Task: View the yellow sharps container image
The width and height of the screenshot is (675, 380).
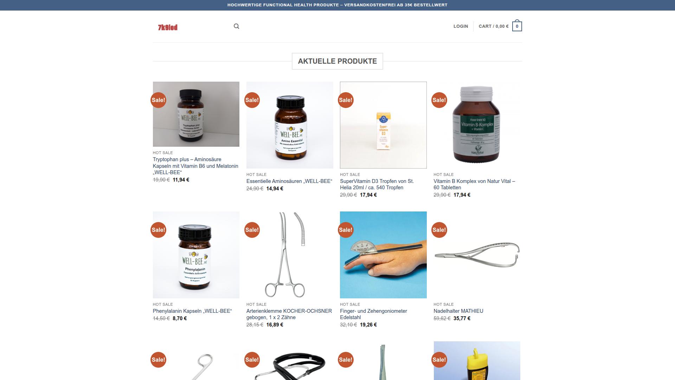Action: pos(477,361)
